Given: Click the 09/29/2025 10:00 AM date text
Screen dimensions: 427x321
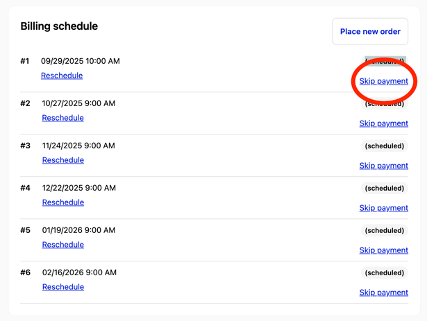Looking at the screenshot, I should tap(81, 61).
